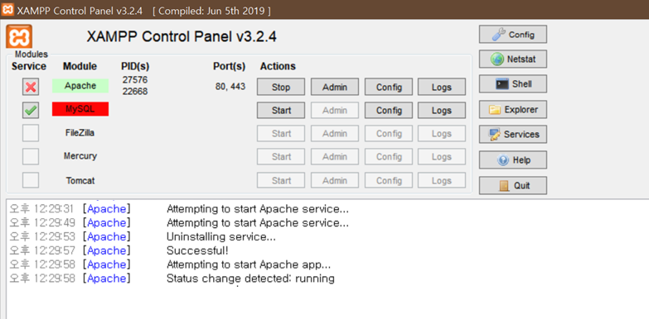Open Apache Config menu
Image resolution: width=649 pixels, height=319 pixels.
(x=389, y=87)
